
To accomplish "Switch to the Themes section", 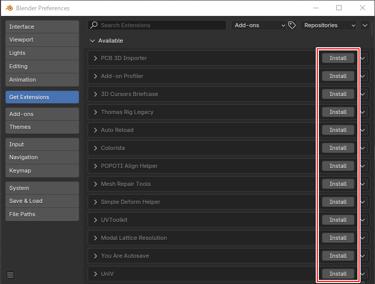I will [x=42, y=127].
